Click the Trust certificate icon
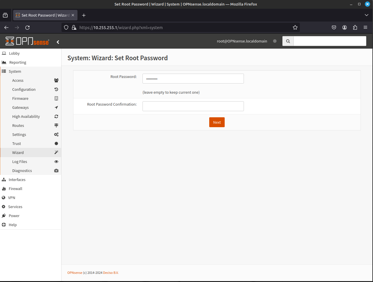Viewport: 373px width, 282px height. [56, 143]
